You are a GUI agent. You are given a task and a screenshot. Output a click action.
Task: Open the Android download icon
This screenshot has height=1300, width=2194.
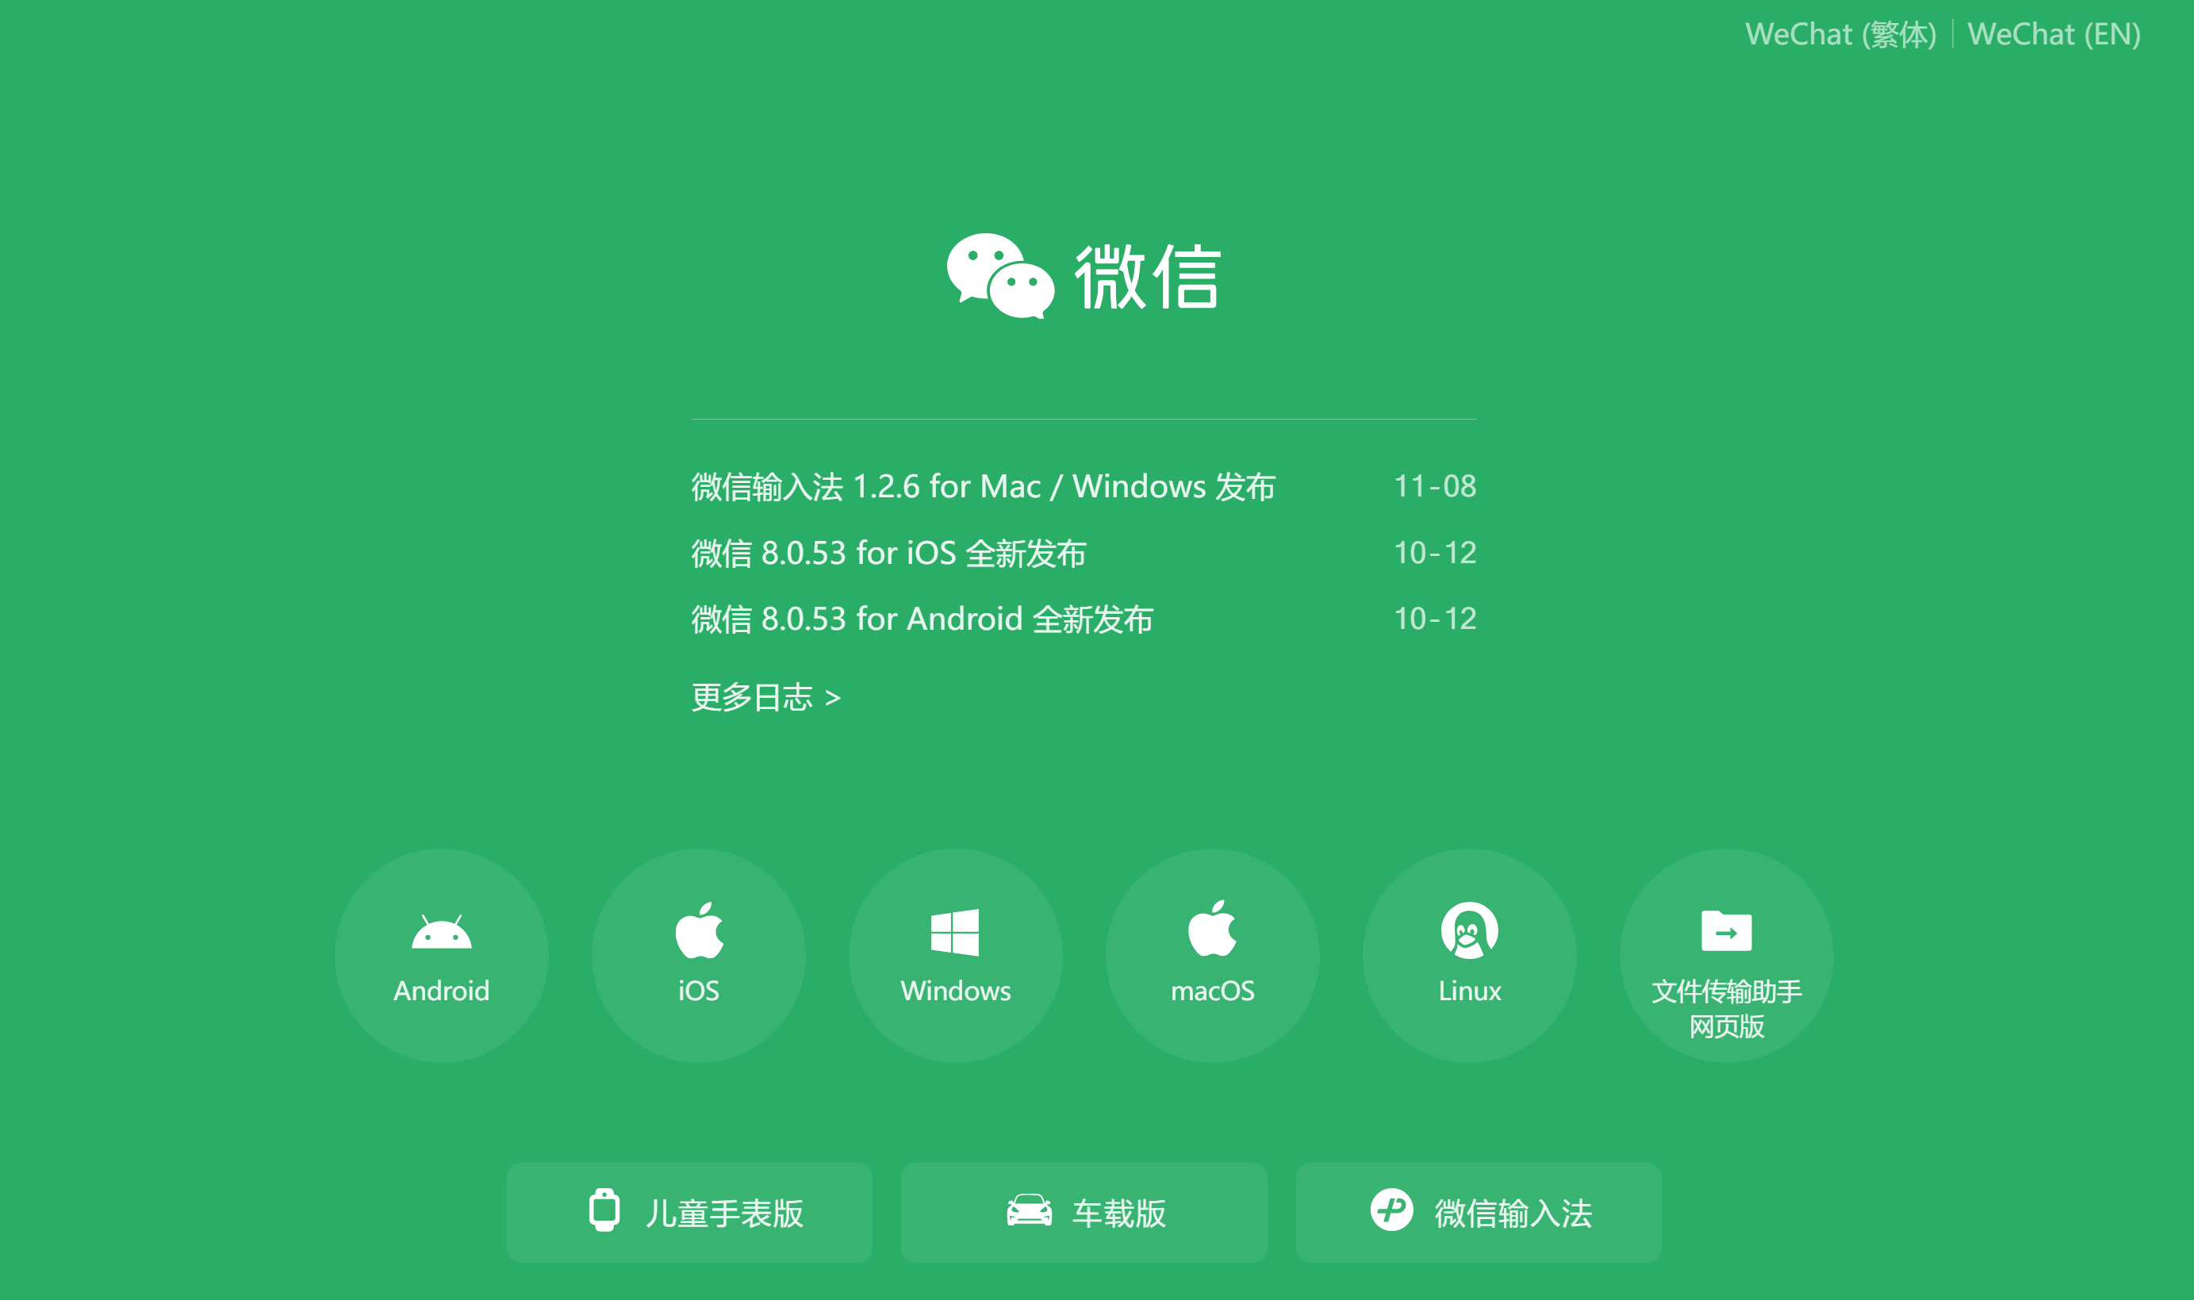442,932
